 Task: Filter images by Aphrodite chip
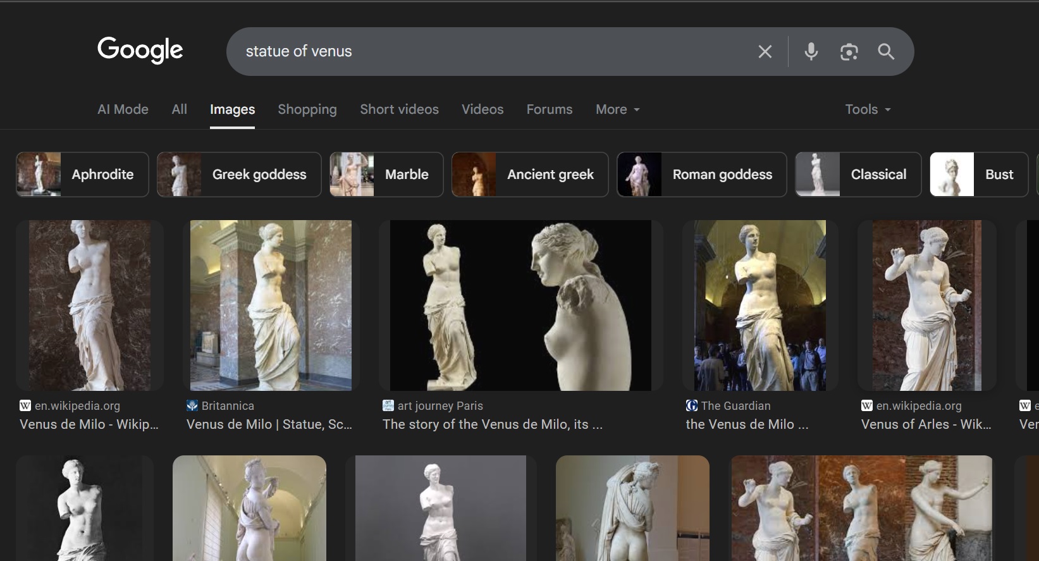pos(82,175)
